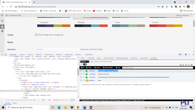Open the Selectors dropdown in ChroPath

click(84, 62)
